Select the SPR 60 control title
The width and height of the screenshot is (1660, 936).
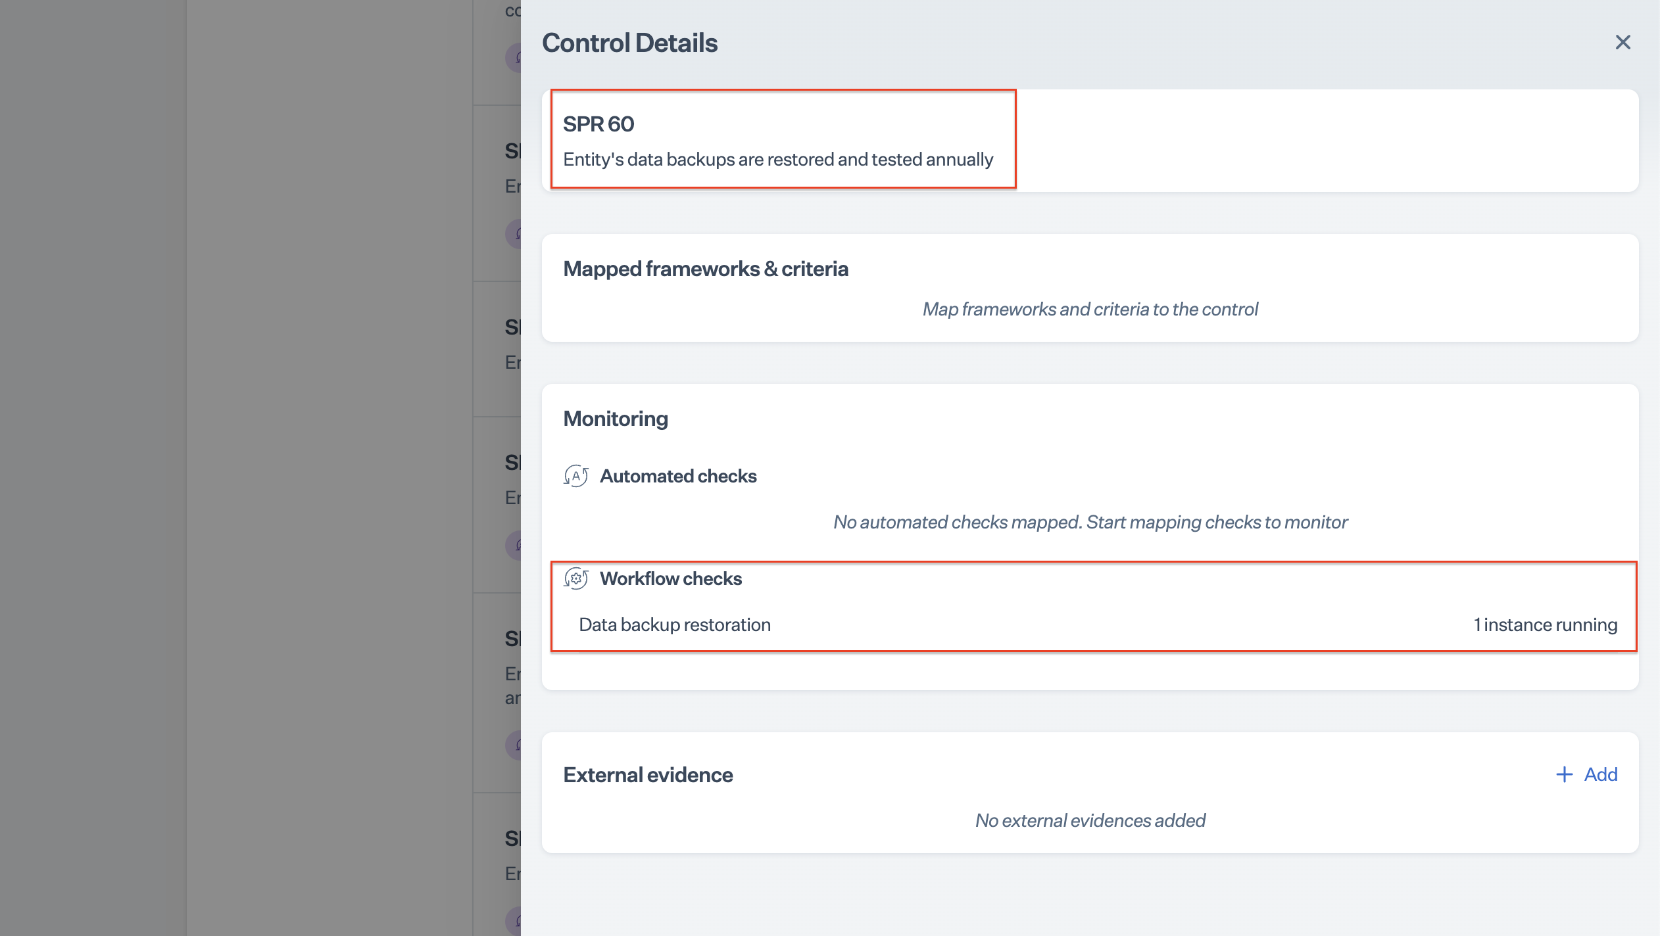(598, 124)
